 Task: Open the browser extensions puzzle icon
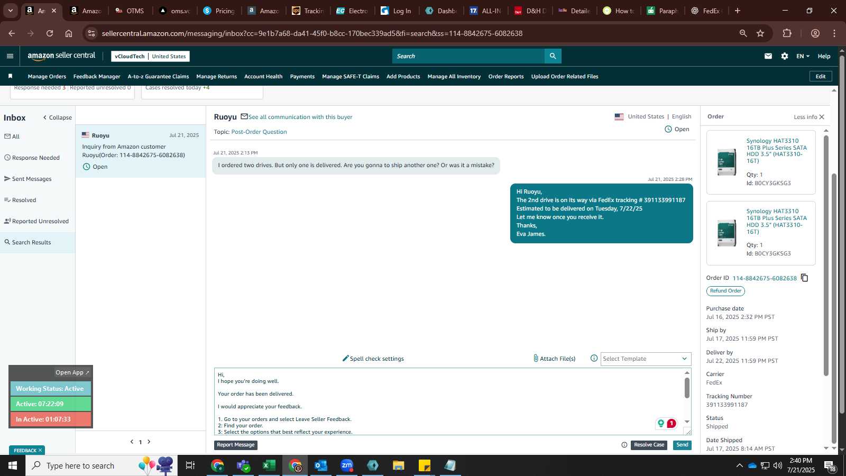coord(787,33)
